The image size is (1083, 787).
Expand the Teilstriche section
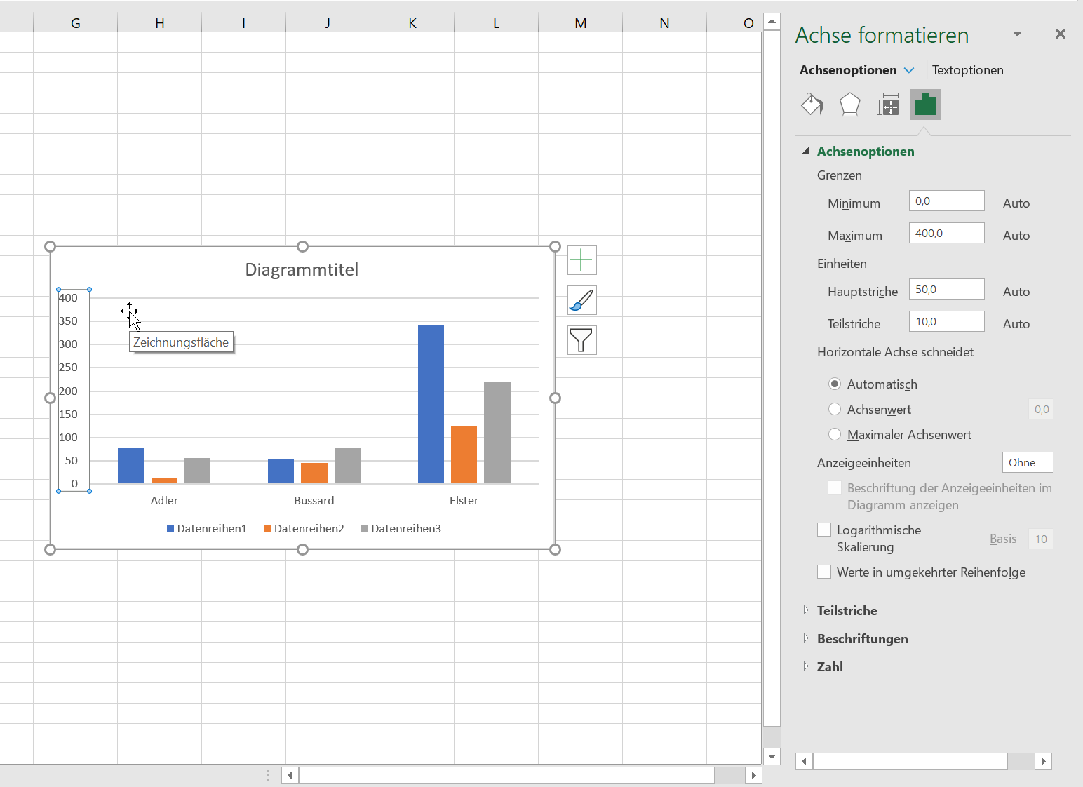click(x=806, y=610)
